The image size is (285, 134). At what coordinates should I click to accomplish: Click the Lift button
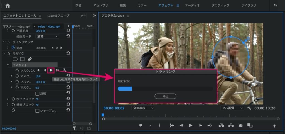(x=221, y=125)
